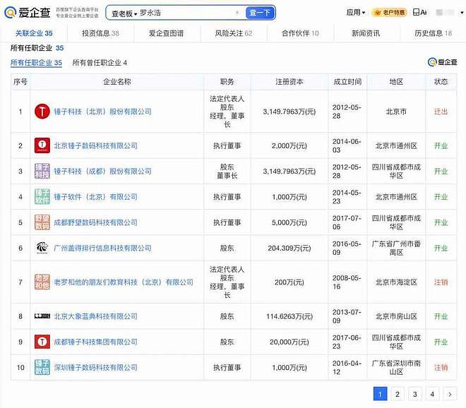The image size is (466, 408).
Task: Open logo of 北京锤子数码科技有限公司
Action: pyautogui.click(x=42, y=145)
